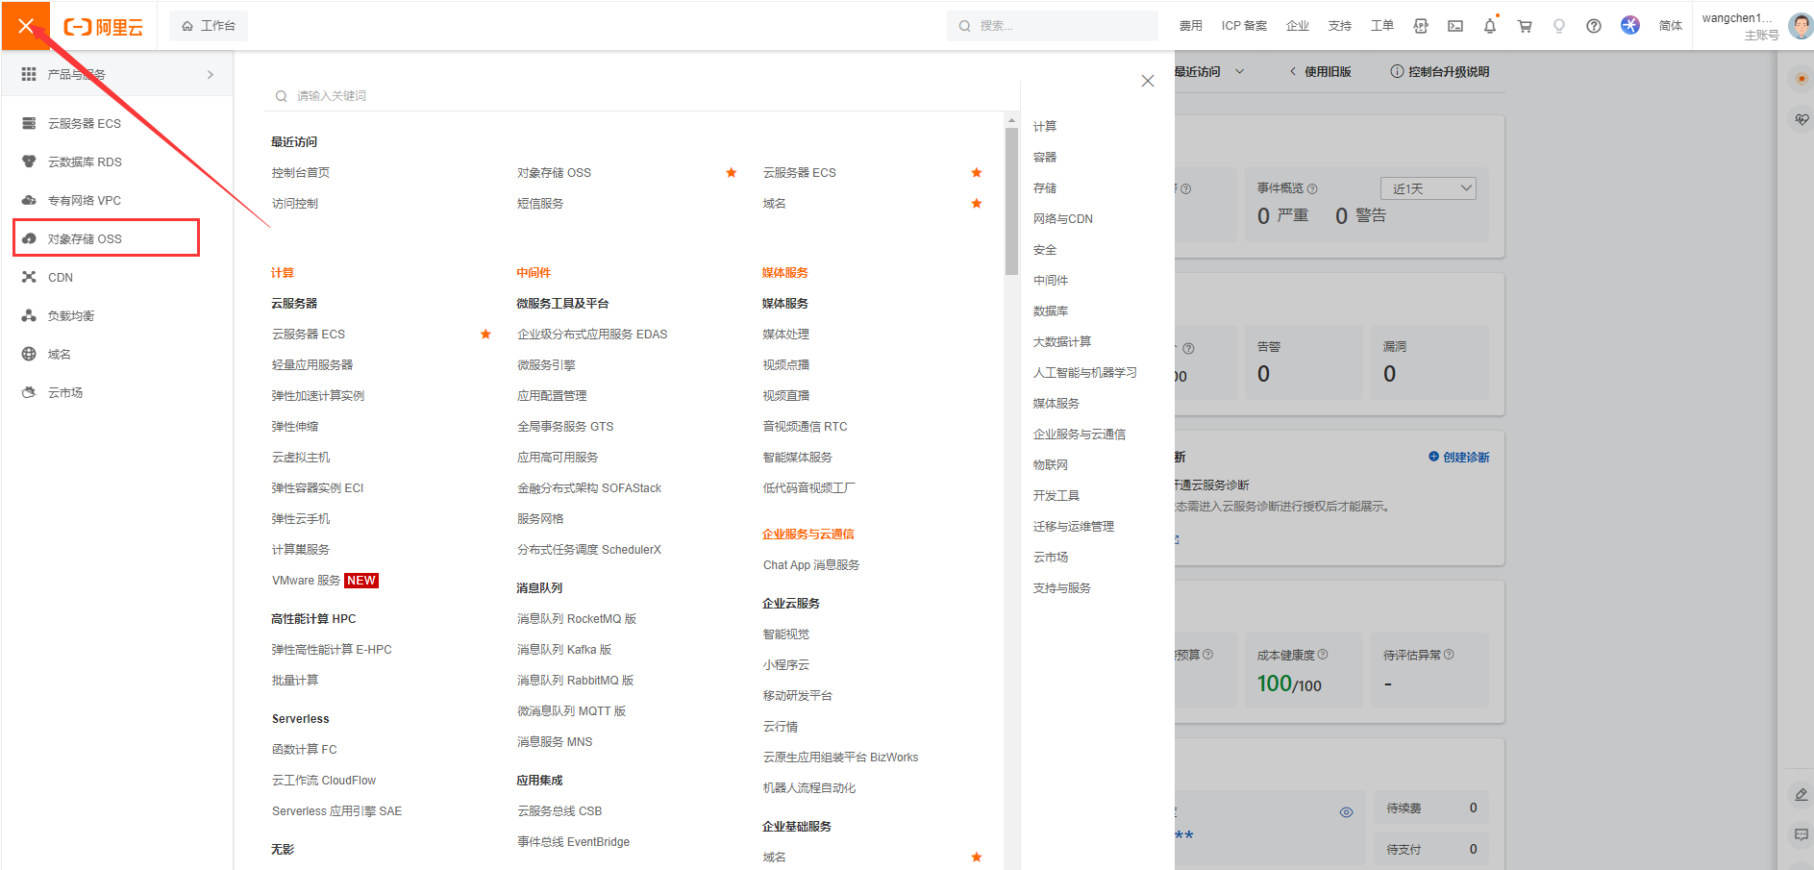
Task: Expand the 产品与服务 chevron
Action: [211, 75]
